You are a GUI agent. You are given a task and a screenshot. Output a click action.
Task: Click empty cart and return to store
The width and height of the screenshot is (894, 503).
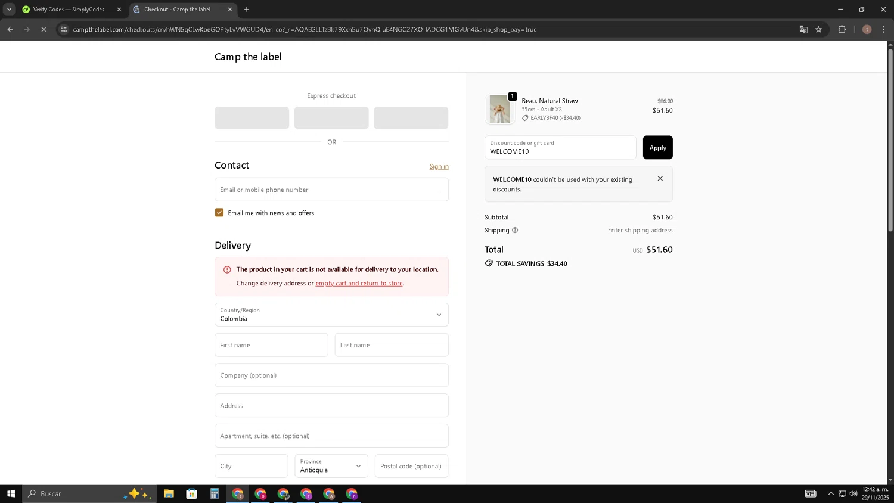click(359, 283)
